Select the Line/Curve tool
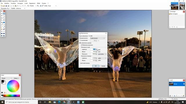186x104 pixels. pos(4,31)
